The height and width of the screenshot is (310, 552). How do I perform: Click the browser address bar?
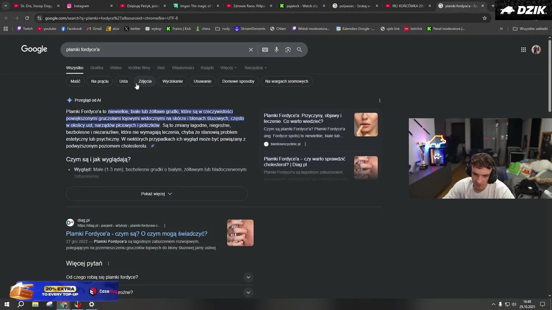(x=259, y=18)
